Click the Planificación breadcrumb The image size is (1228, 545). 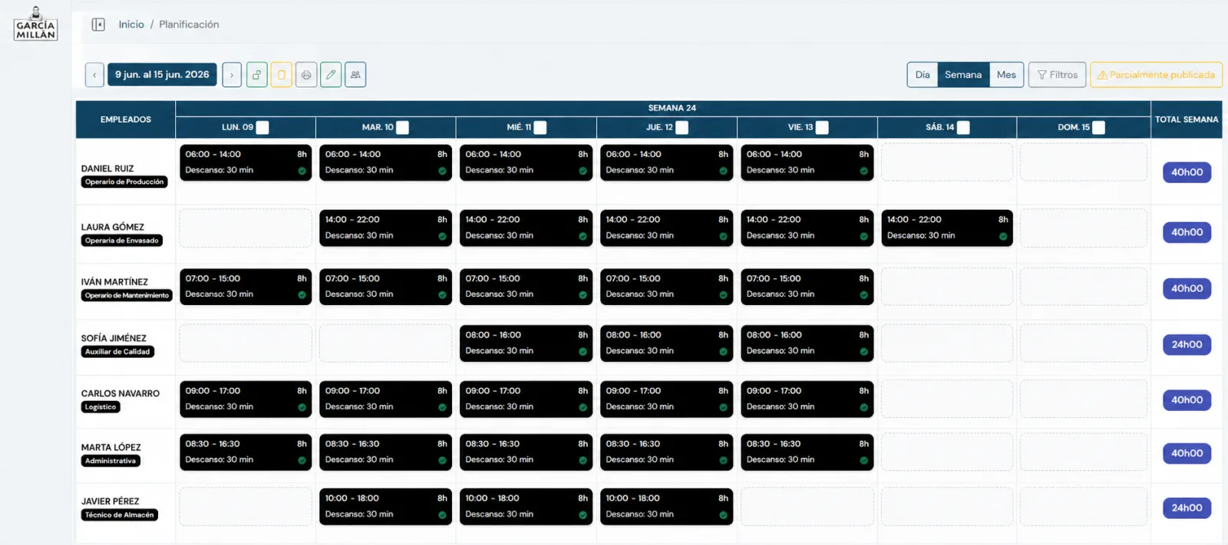189,25
